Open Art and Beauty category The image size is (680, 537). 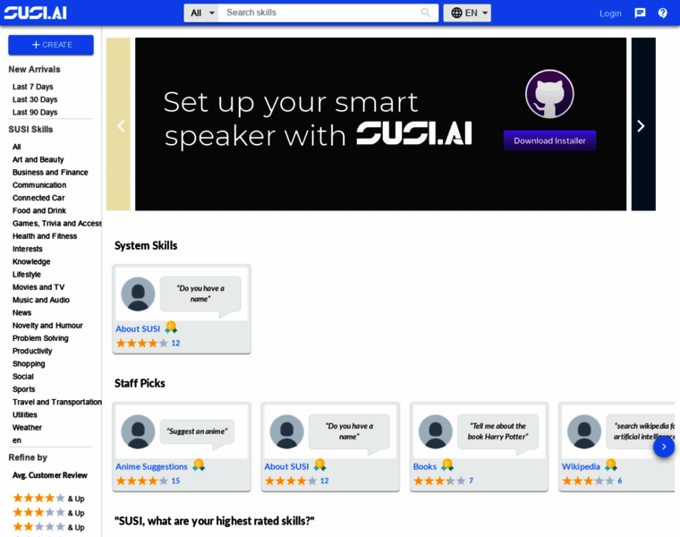[x=38, y=159]
